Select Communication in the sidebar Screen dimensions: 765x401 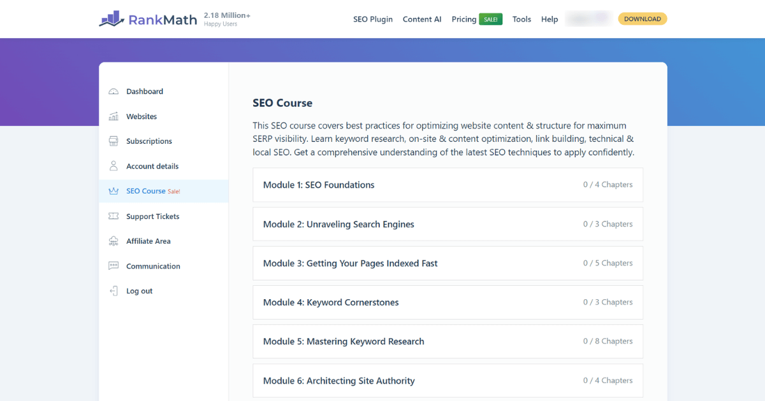tap(164, 266)
